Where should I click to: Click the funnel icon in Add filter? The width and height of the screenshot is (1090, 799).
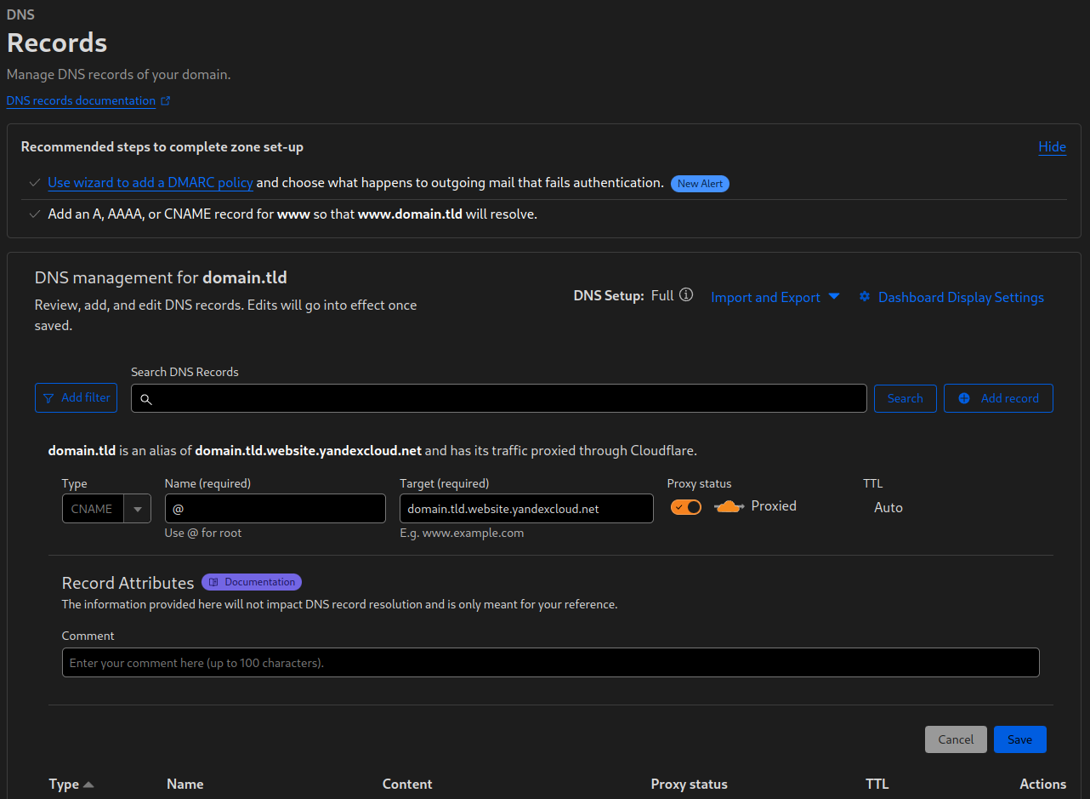click(x=48, y=397)
